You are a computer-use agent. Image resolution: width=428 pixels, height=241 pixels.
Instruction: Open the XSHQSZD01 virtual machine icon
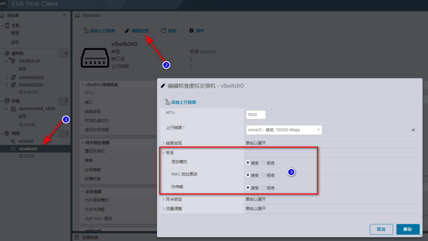pyautogui.click(x=13, y=85)
